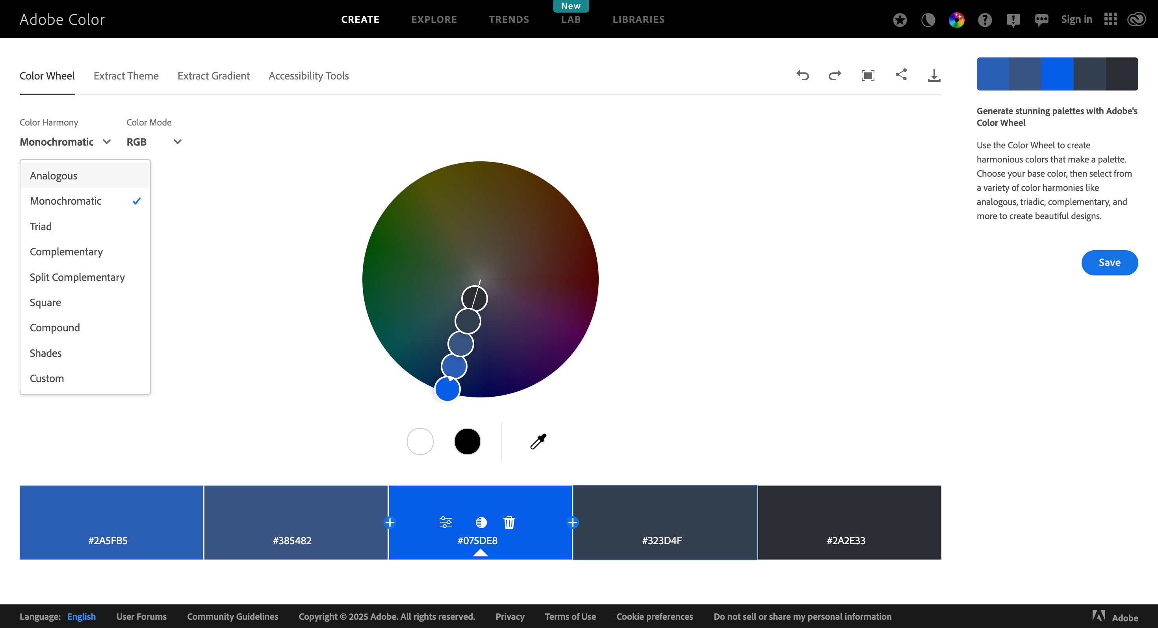Click the bright blue handle on wheel

(x=447, y=389)
